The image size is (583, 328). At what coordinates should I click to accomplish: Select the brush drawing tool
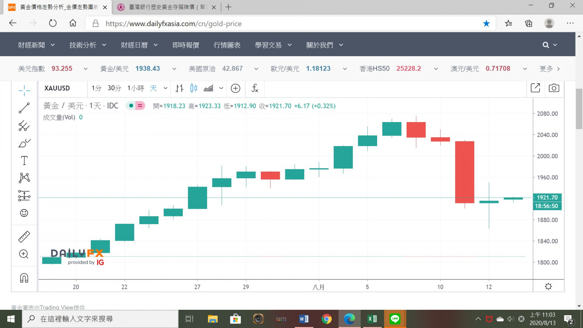click(x=24, y=143)
